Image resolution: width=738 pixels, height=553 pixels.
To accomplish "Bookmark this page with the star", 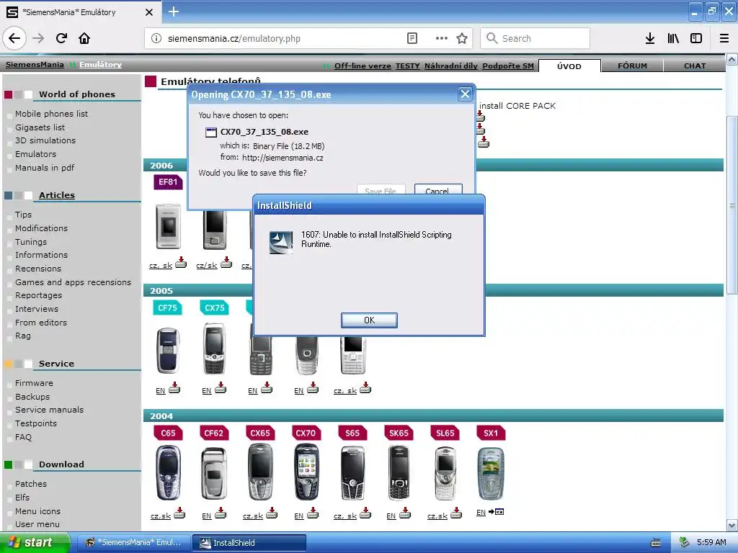I will point(462,38).
